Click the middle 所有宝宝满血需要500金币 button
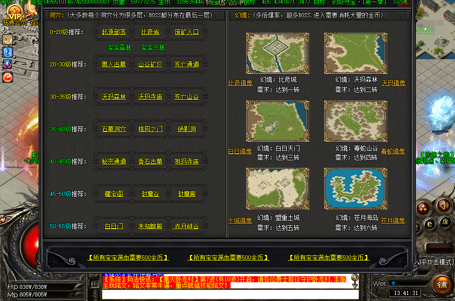Screen dimensions: 455x301 tap(229, 257)
